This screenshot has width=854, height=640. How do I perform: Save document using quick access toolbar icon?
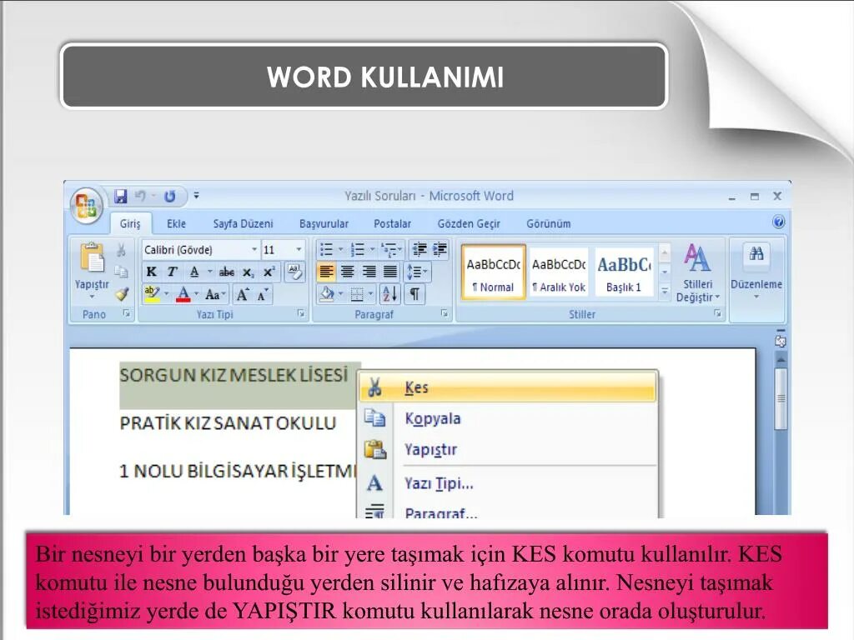tap(120, 196)
